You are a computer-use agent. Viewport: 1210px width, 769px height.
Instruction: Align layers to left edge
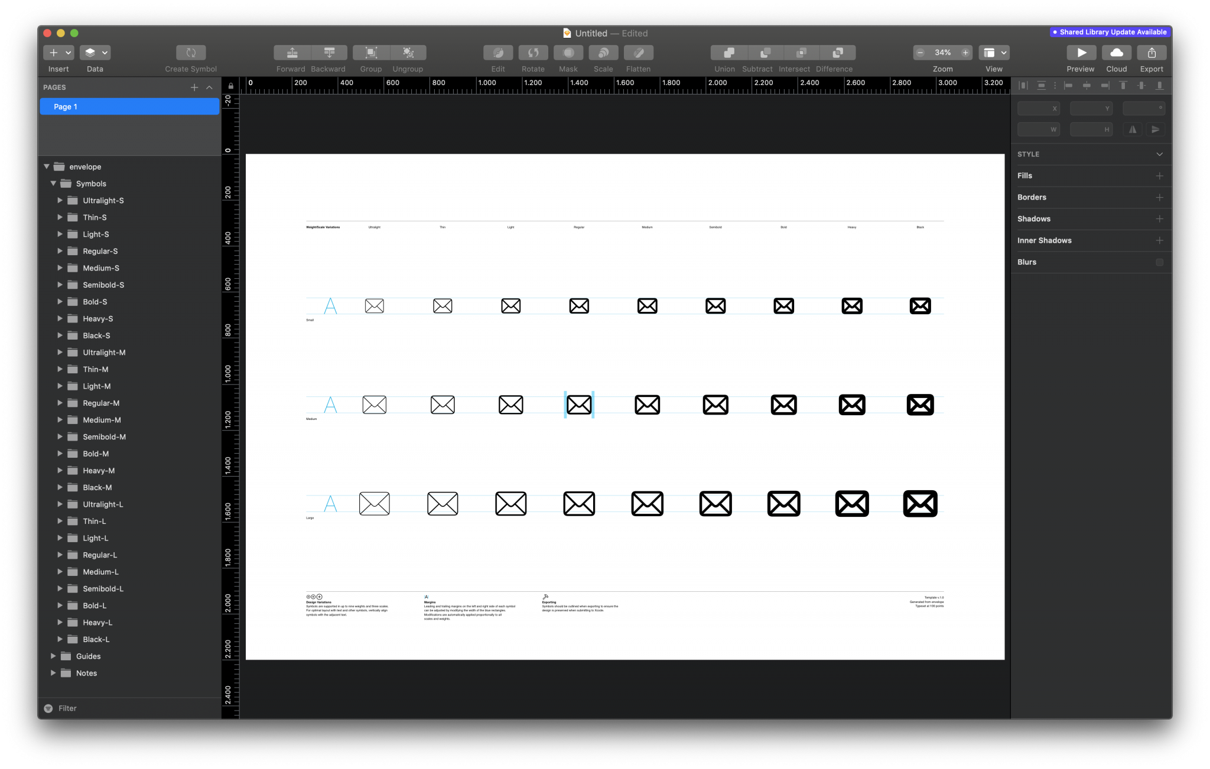(1068, 86)
